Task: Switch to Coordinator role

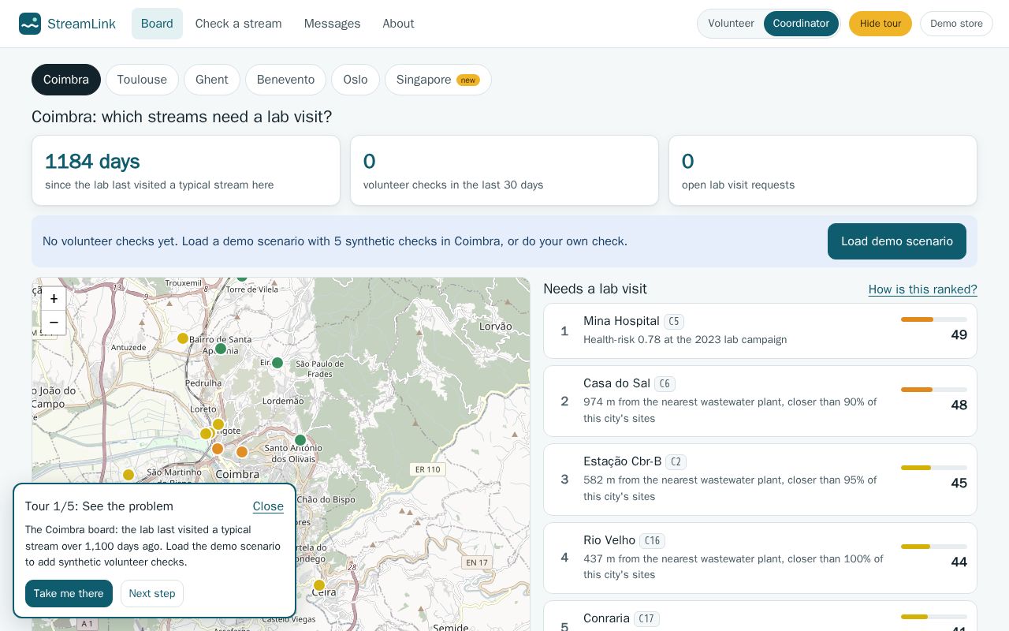Action: click(x=801, y=24)
